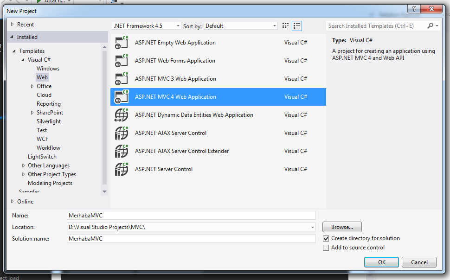Image resolution: width=450 pixels, height=280 pixels.
Task: Open the search options dropdown arrow
Action: tap(437, 26)
